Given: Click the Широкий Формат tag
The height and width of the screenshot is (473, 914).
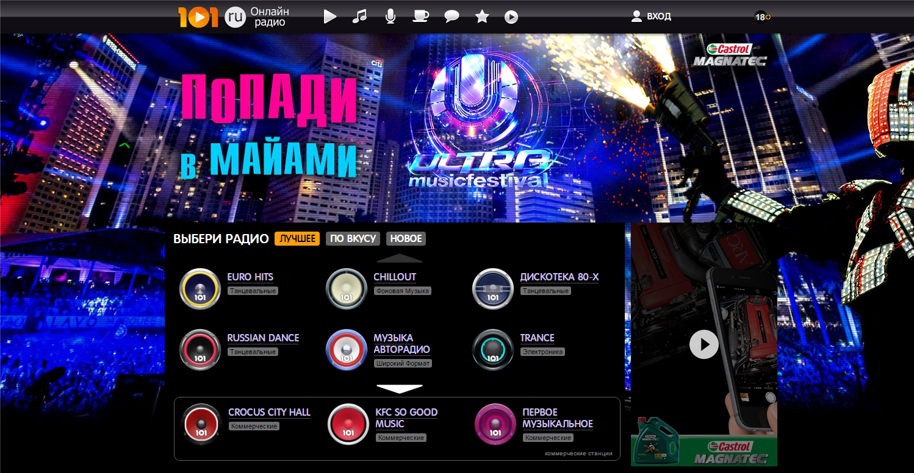Looking at the screenshot, I should click(403, 364).
